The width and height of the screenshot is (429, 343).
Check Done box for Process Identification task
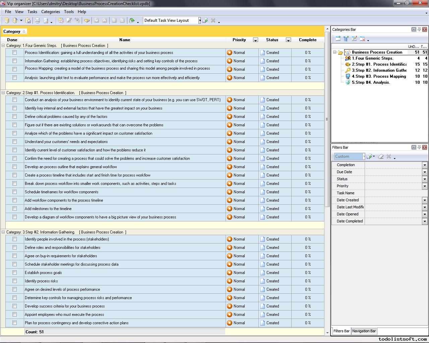(x=14, y=53)
